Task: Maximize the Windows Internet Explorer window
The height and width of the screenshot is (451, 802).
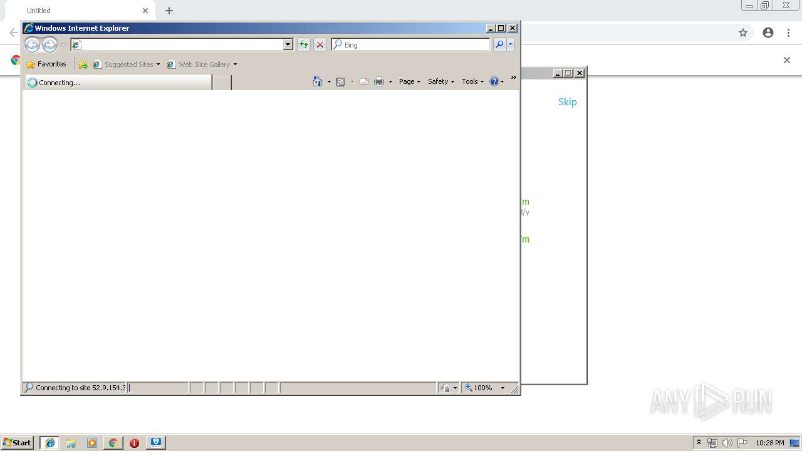Action: click(501, 28)
